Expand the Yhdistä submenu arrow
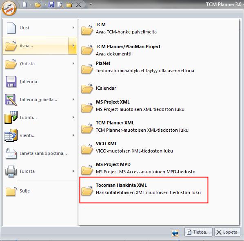This screenshot has width=244, height=241. click(73, 64)
